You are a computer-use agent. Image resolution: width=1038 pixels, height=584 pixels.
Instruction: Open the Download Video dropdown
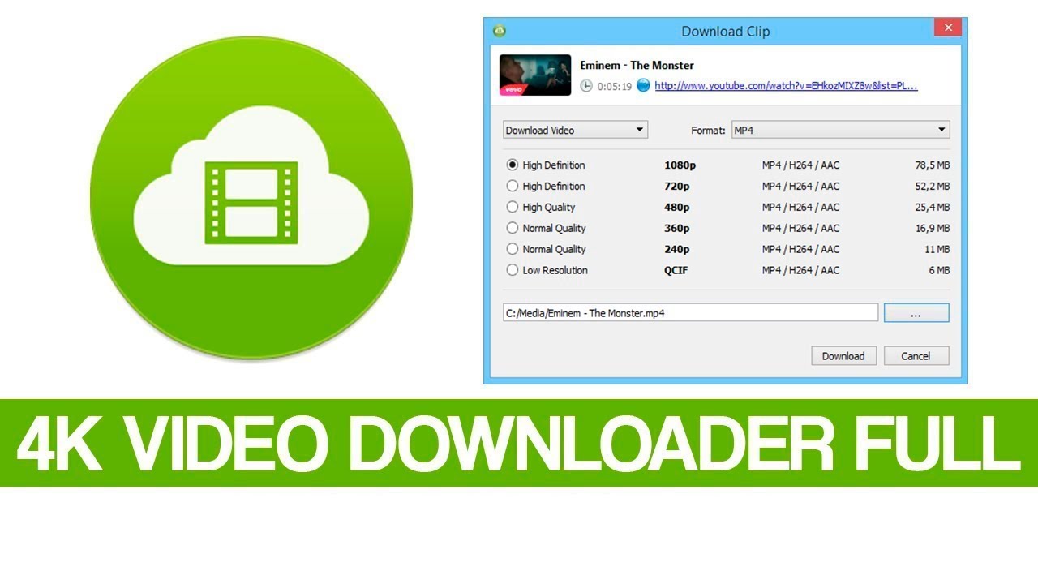(x=575, y=130)
